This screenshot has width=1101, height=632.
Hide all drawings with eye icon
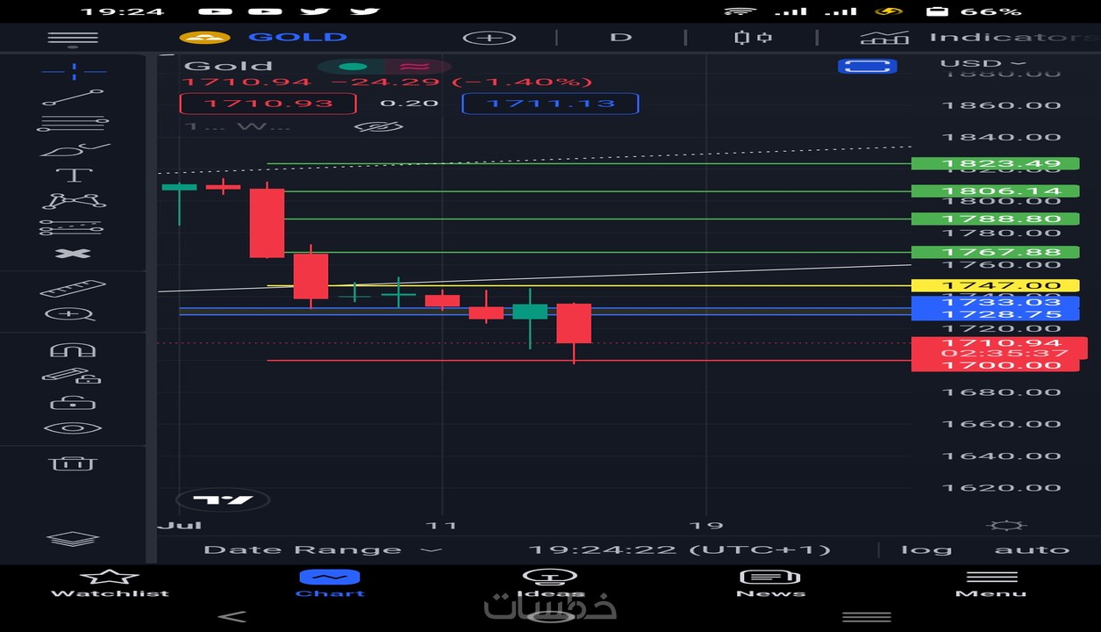(74, 427)
